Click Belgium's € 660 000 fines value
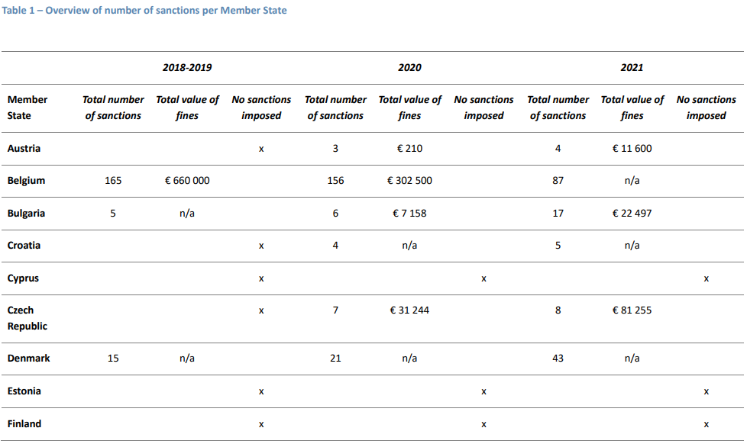747x444 pixels. tap(187, 180)
